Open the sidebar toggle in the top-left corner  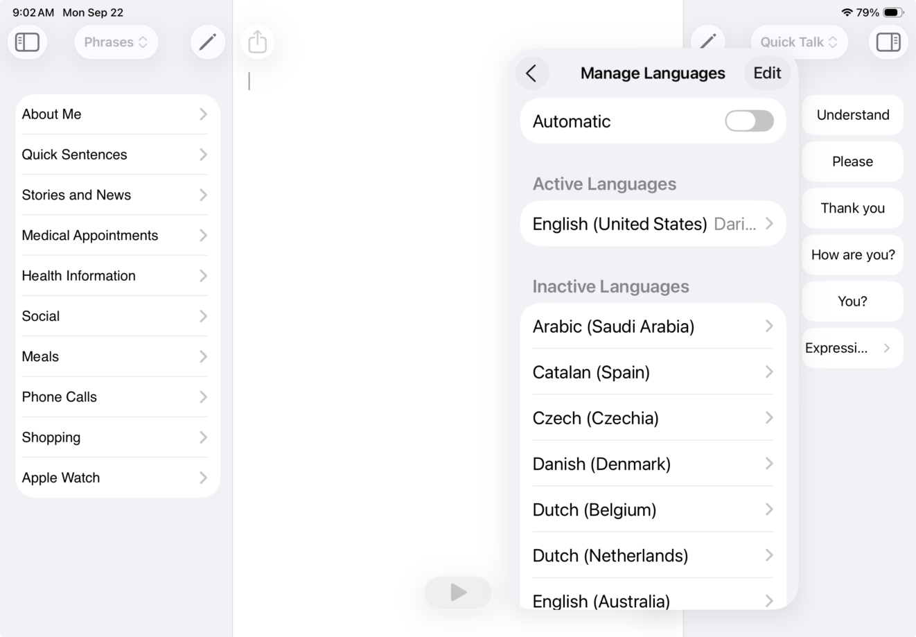(27, 42)
